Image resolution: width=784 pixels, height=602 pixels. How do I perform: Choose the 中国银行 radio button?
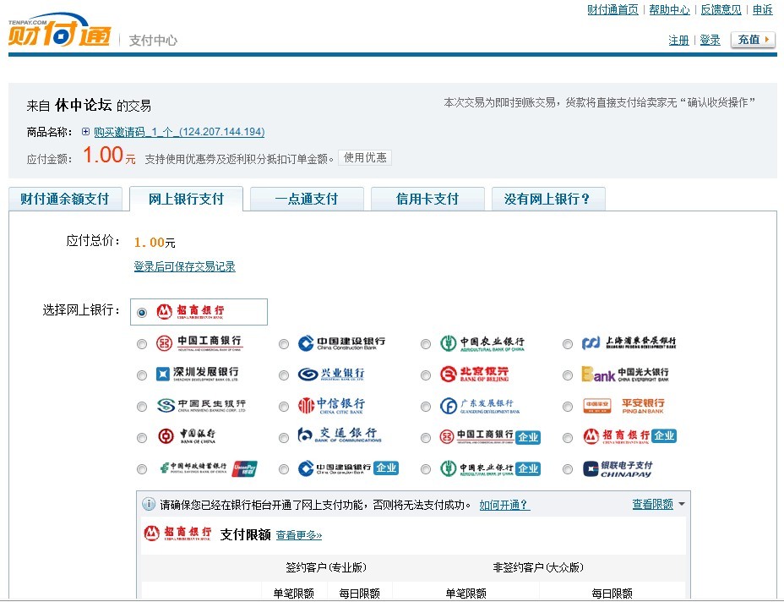click(x=142, y=438)
